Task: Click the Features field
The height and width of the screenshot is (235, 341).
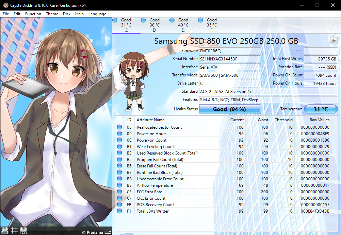Action: pos(269,100)
